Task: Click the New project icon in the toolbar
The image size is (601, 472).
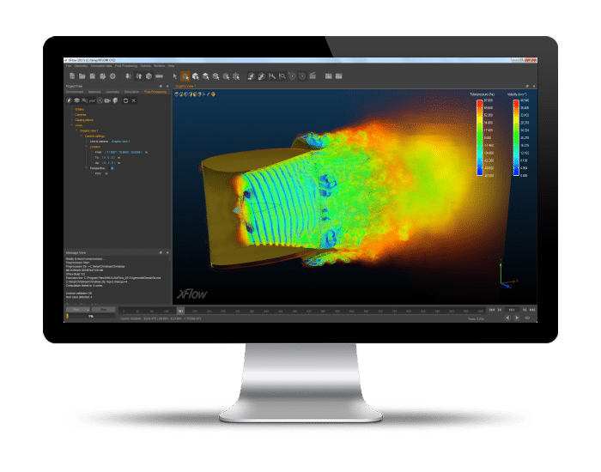Action: pyautogui.click(x=72, y=76)
